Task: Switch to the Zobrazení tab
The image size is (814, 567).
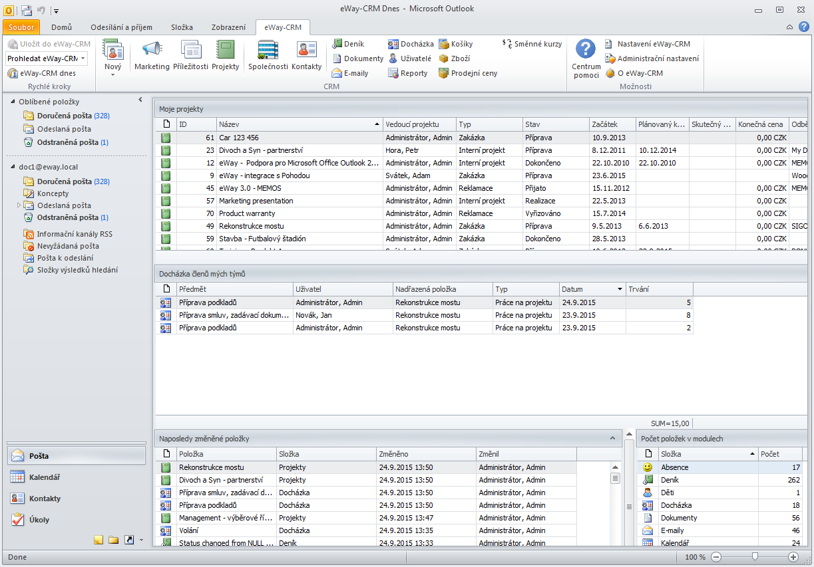Action: click(228, 27)
